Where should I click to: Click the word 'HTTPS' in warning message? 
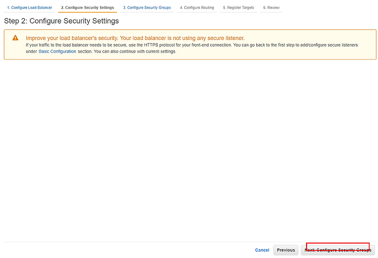pos(151,45)
